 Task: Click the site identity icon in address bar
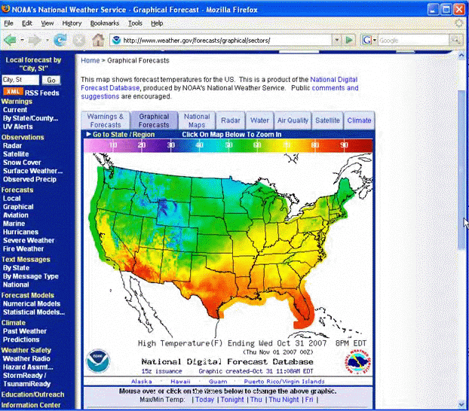tap(116, 40)
